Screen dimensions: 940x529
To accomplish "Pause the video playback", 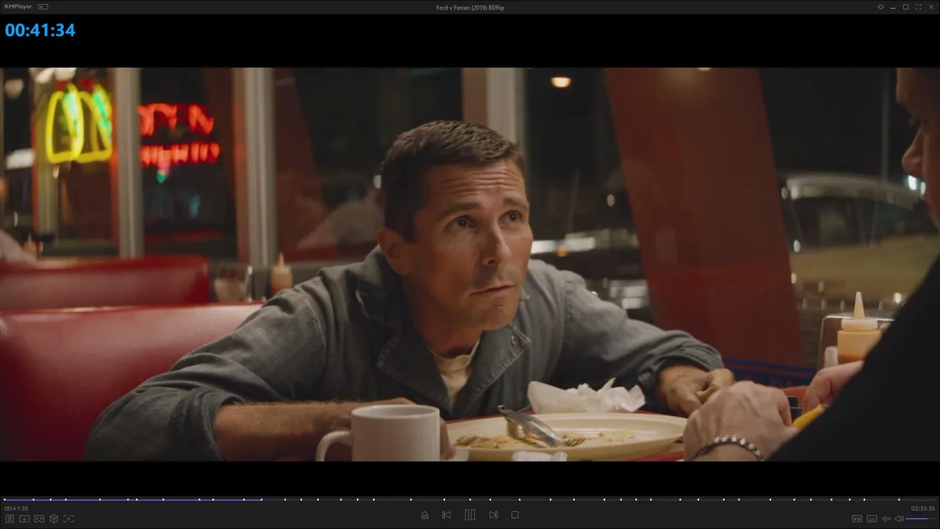I will [x=470, y=515].
